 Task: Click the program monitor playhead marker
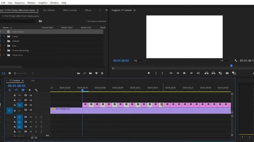(231, 66)
